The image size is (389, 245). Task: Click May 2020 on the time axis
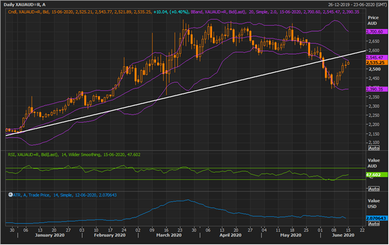point(291,235)
